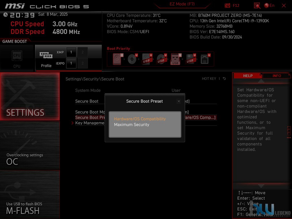The height and width of the screenshot is (219, 292).
Task: Click the BIOS Mode CSM/UEFI text
Action: point(128,32)
